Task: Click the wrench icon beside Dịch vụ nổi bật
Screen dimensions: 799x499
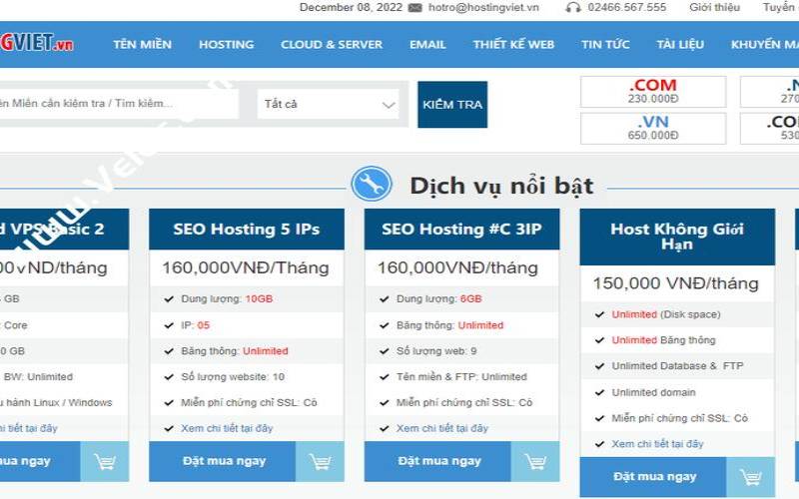Action: (372, 184)
